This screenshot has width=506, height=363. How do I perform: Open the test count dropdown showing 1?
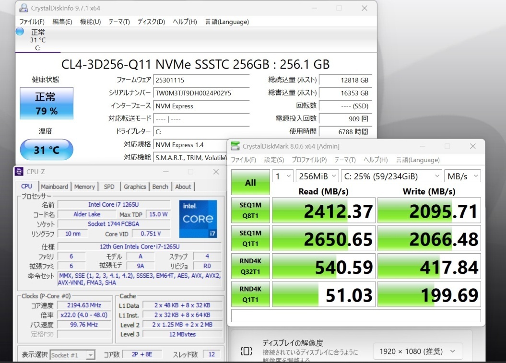pos(283,176)
